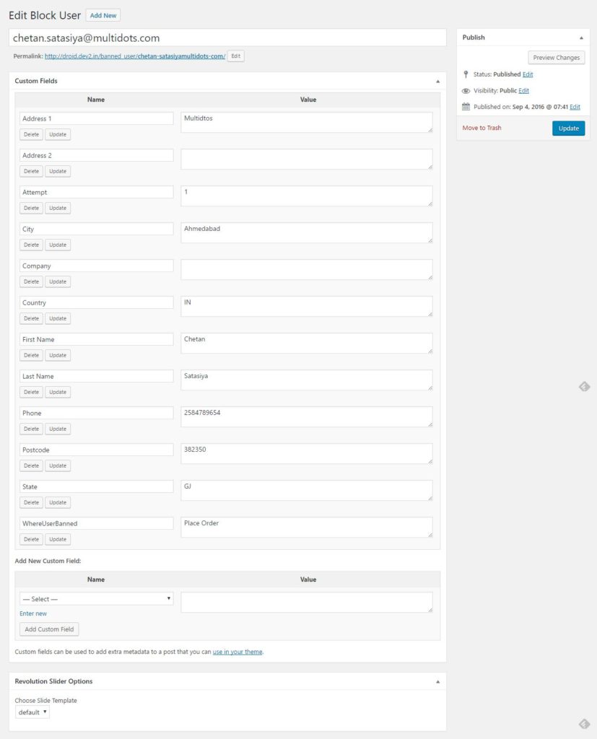Click the status pin icon in Publish box
Viewport: 597px width, 739px height.
466,74
